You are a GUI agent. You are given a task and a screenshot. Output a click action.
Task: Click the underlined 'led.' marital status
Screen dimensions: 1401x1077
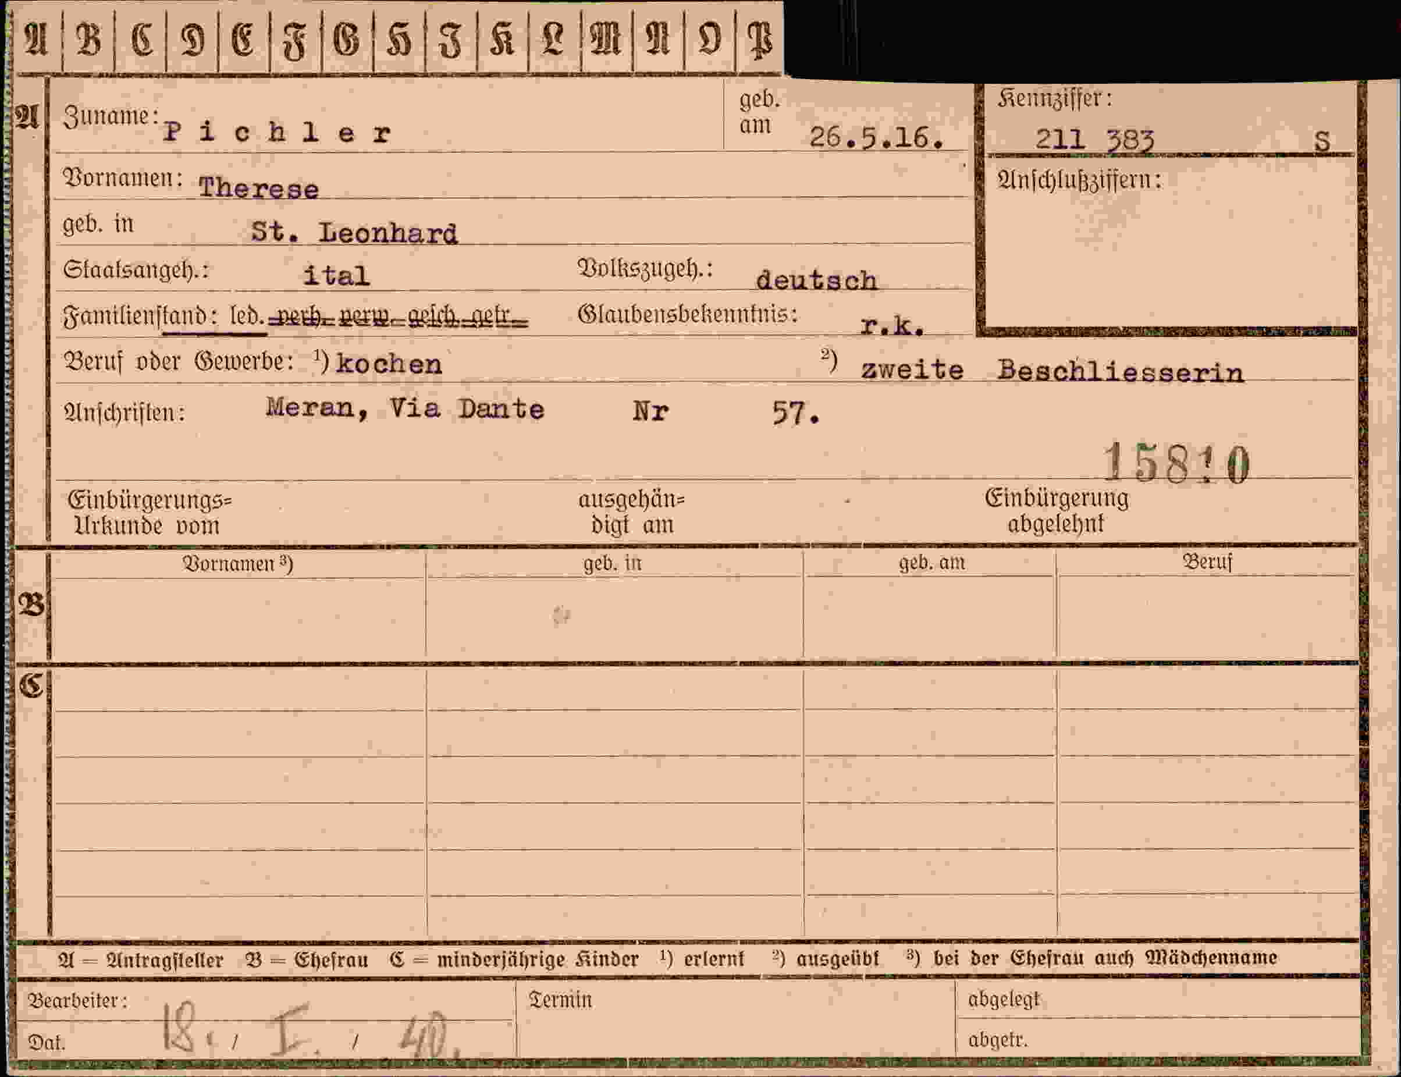coord(247,316)
